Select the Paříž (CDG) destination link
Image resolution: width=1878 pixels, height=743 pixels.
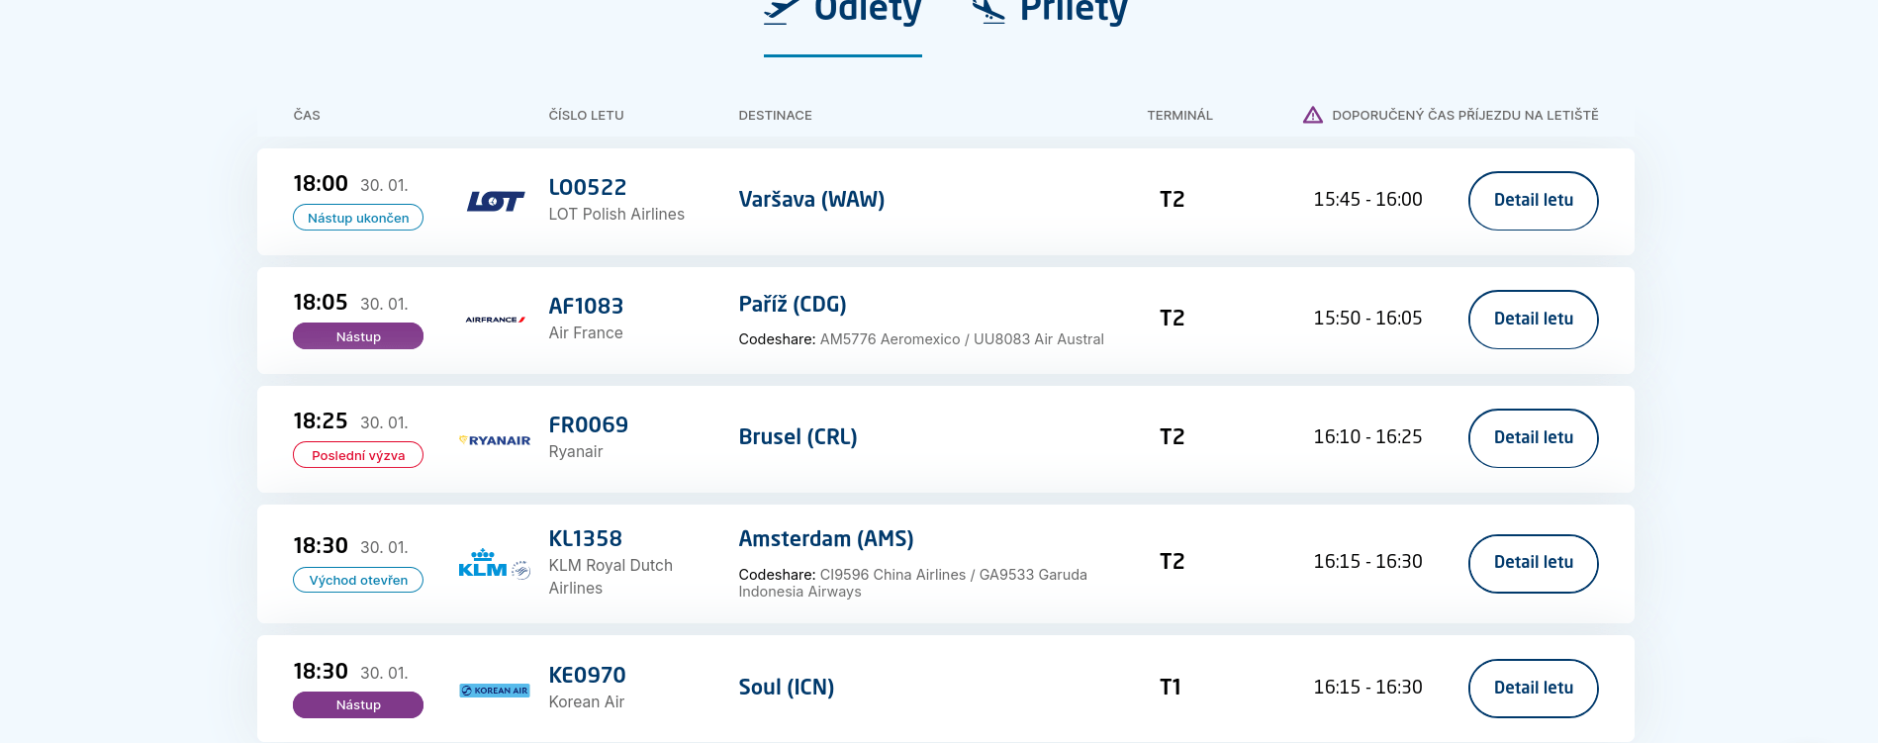pos(793,305)
